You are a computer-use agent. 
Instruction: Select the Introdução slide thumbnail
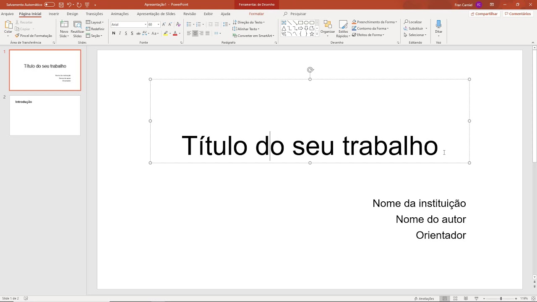[x=44, y=115]
